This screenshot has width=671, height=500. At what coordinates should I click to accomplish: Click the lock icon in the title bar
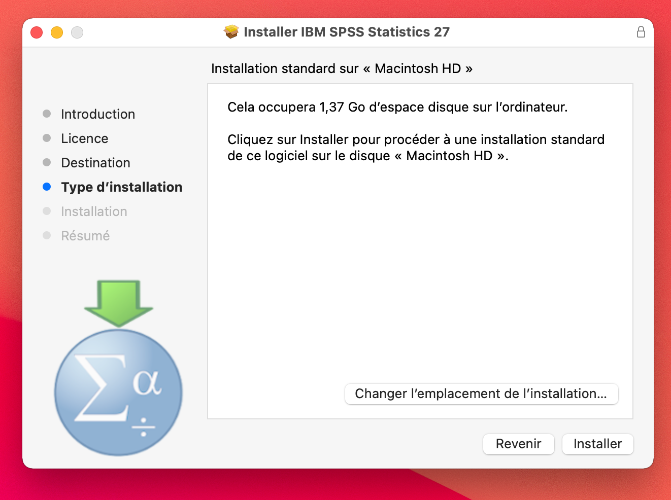point(641,32)
